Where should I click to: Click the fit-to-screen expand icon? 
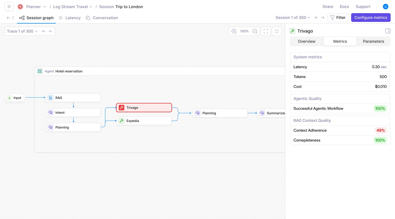point(266,31)
